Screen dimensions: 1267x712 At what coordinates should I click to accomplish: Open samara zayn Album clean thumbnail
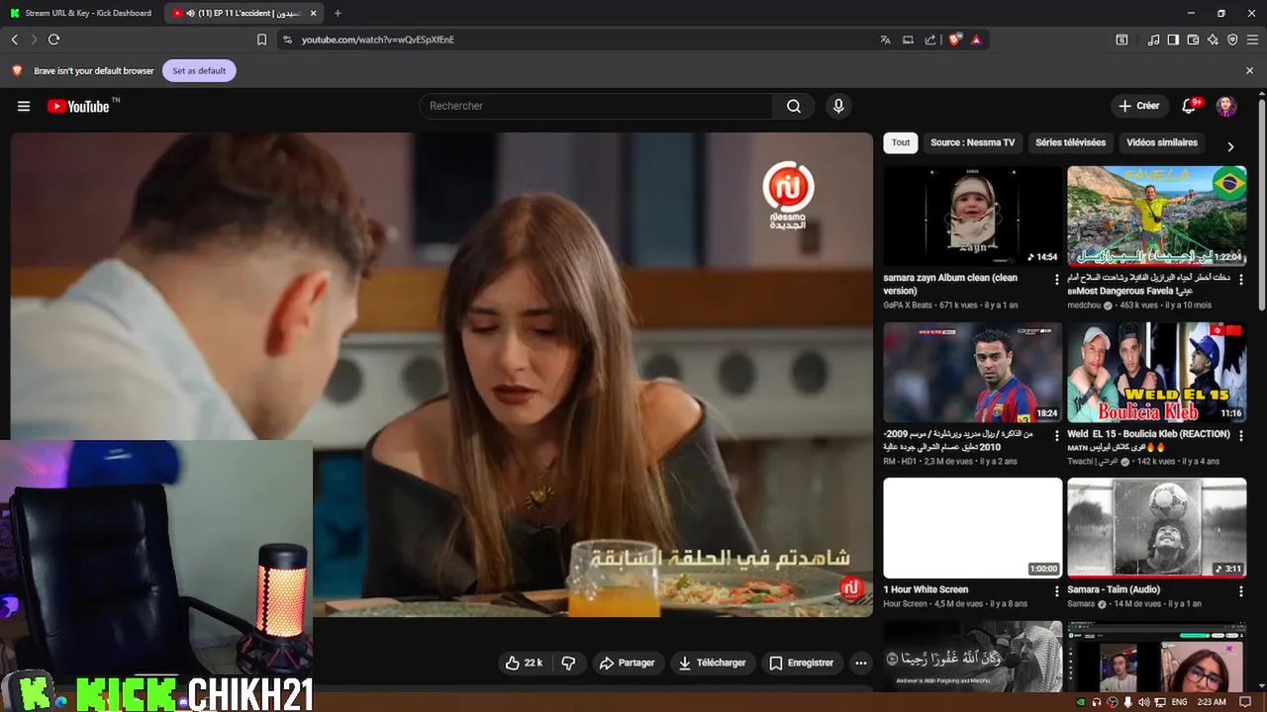pyautogui.click(x=972, y=216)
